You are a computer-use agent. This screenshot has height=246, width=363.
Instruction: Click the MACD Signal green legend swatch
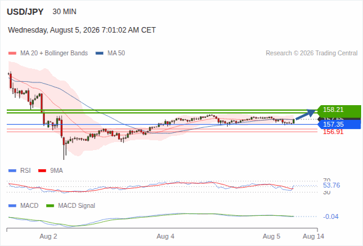click(50, 206)
